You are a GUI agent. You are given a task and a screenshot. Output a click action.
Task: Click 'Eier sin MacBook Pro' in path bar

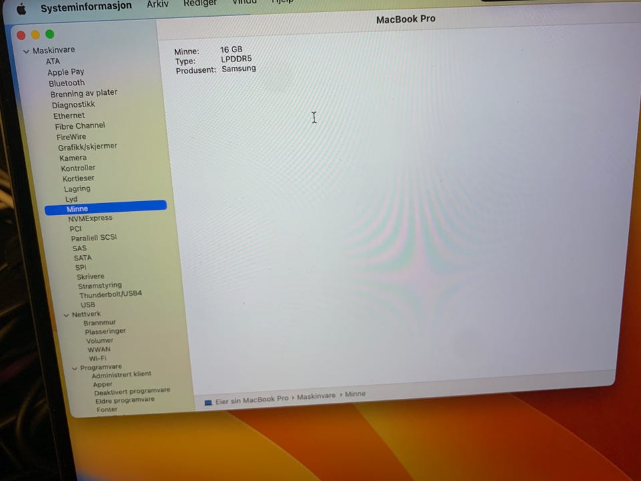252,400
